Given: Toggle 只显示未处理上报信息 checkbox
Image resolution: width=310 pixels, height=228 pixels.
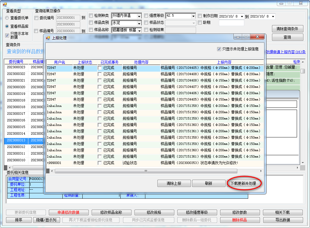Looking at the screenshot, I should point(219,49).
